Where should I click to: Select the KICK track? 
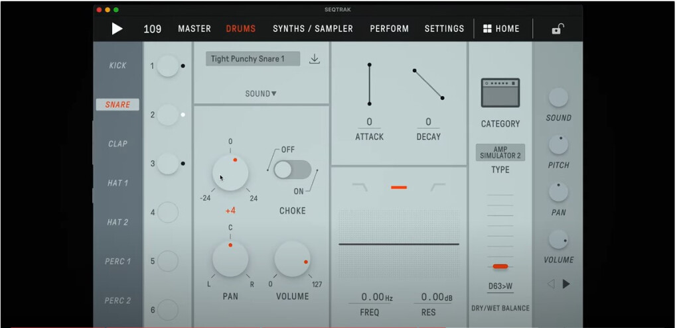pos(117,66)
